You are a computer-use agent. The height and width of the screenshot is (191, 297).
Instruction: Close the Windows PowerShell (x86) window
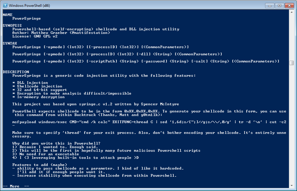coord(289,5)
